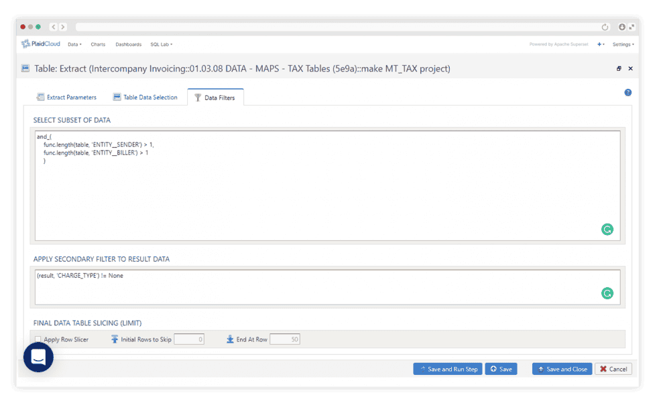Viewport: 657px width, 403px height.
Task: Open the Data dropdown menu
Action: (x=74, y=44)
